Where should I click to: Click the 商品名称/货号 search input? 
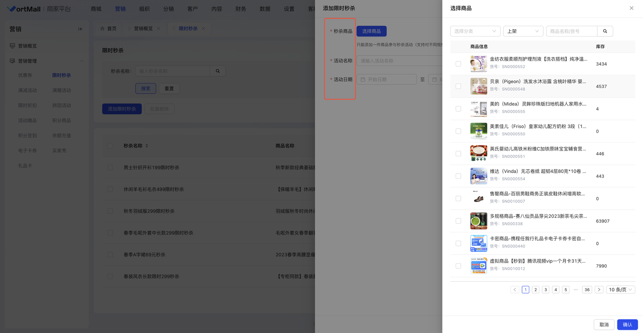pos(571,31)
